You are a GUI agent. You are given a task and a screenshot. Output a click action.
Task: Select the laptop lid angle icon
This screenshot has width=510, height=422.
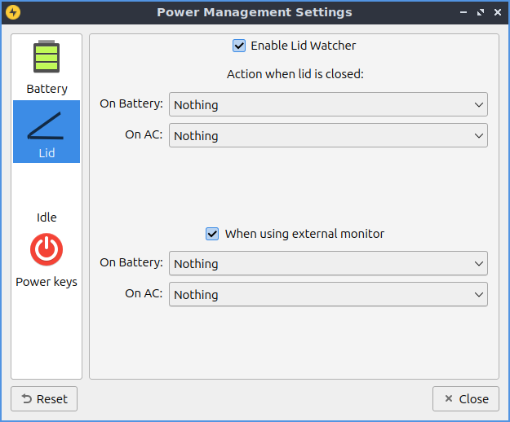(x=47, y=125)
